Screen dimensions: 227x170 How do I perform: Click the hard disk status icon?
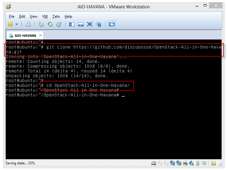[154, 163]
